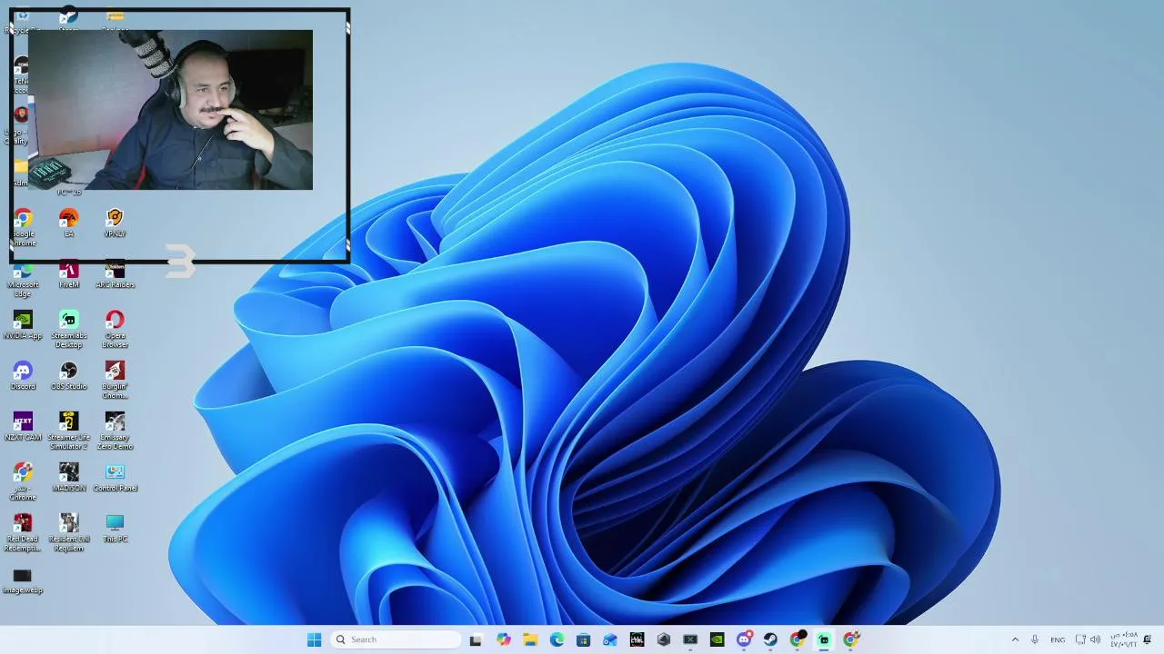1164x654 pixels.
Task: Select the FiveM desktop shortcut
Action: pos(68,275)
